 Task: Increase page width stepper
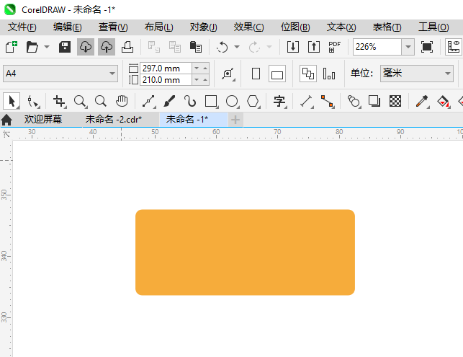(205, 69)
